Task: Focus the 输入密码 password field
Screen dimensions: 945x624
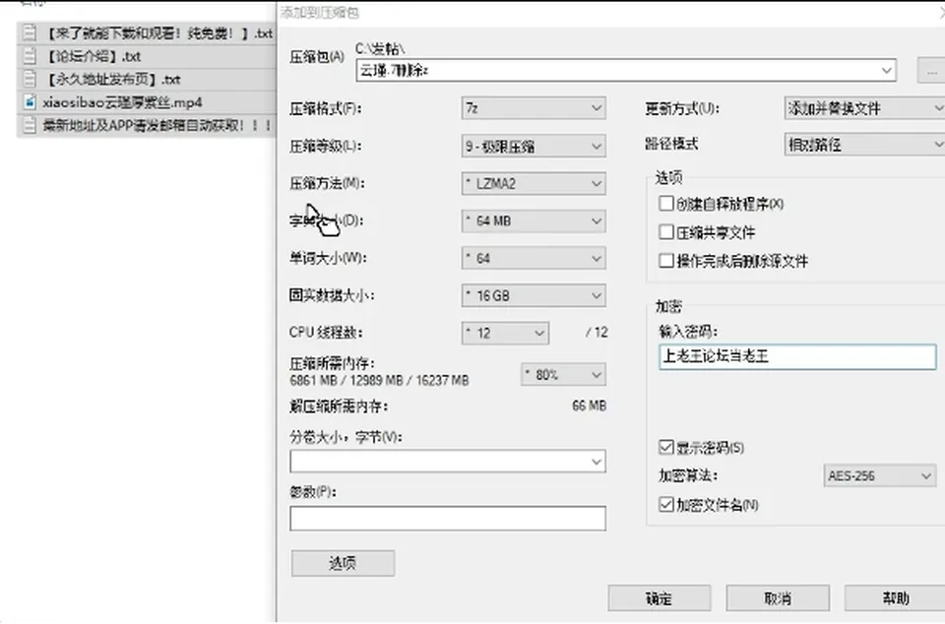Action: 797,356
